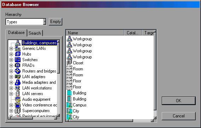Expand the Supercomputers node
The height and width of the screenshot is (128, 201).
coord(11,111)
